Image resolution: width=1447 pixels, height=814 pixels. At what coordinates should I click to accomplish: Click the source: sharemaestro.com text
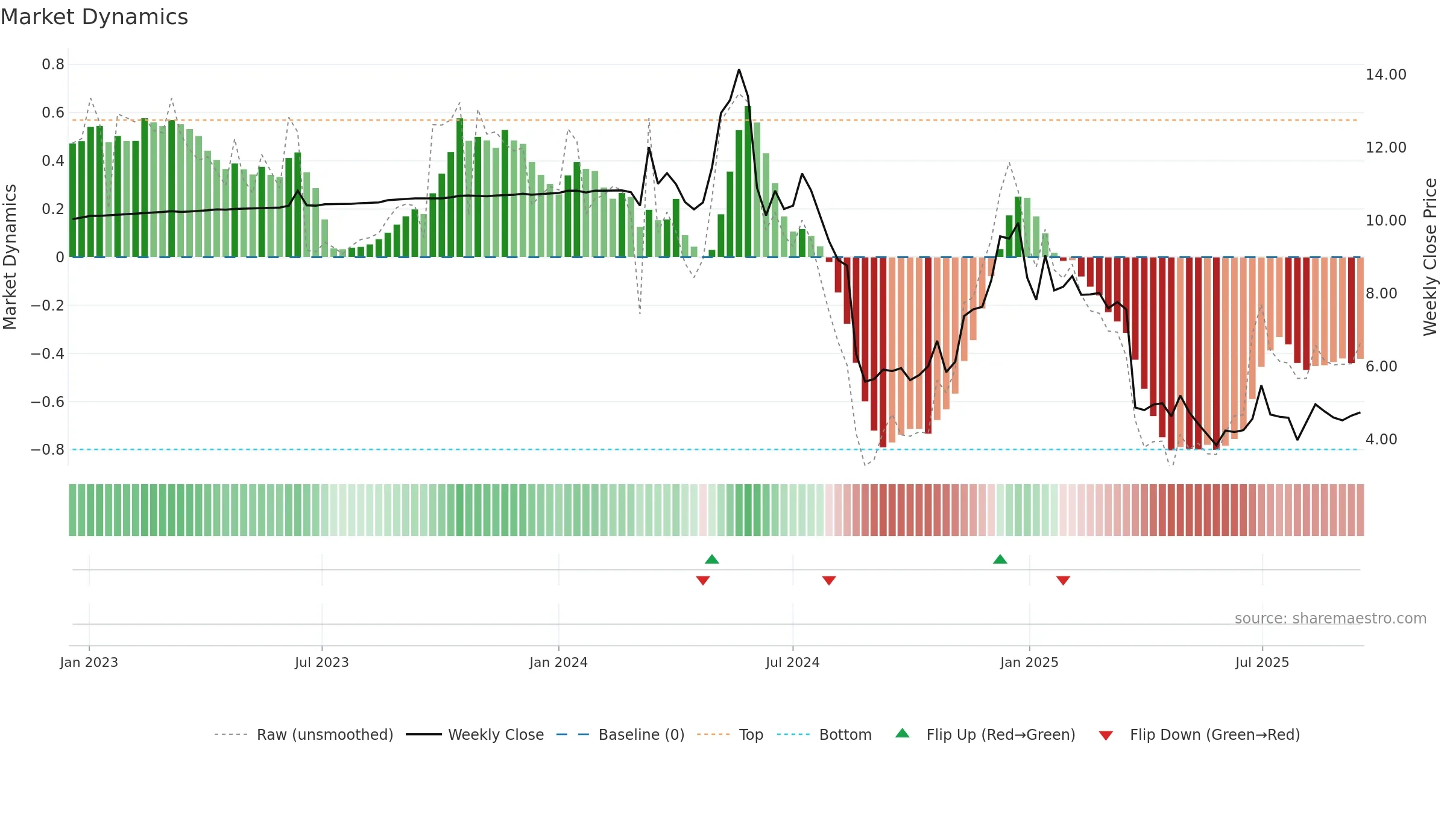[x=1331, y=618]
